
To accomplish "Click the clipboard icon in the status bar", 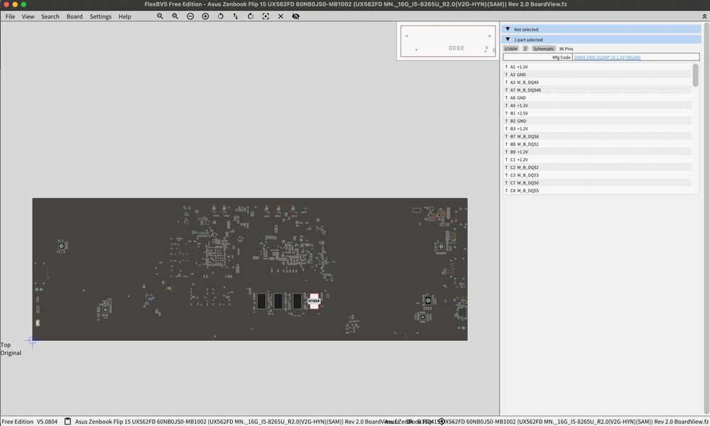I will (67, 421).
